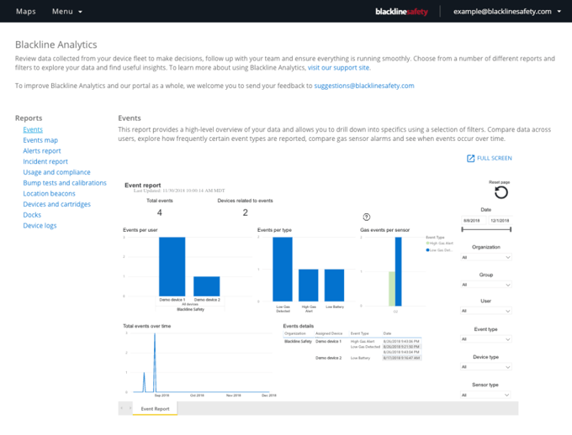Open the Events report link

coord(33,129)
